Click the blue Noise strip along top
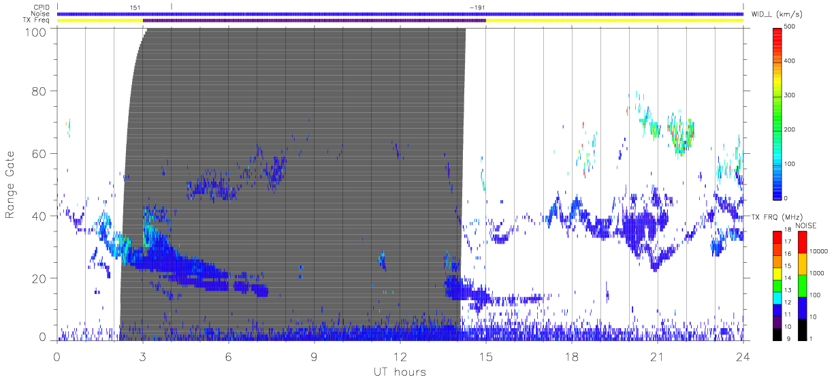Viewport: 836px width, 386px height. coord(400,14)
